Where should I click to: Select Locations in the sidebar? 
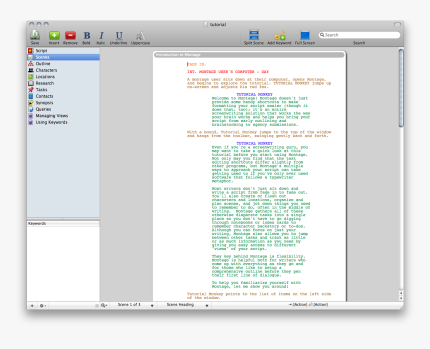point(45,77)
